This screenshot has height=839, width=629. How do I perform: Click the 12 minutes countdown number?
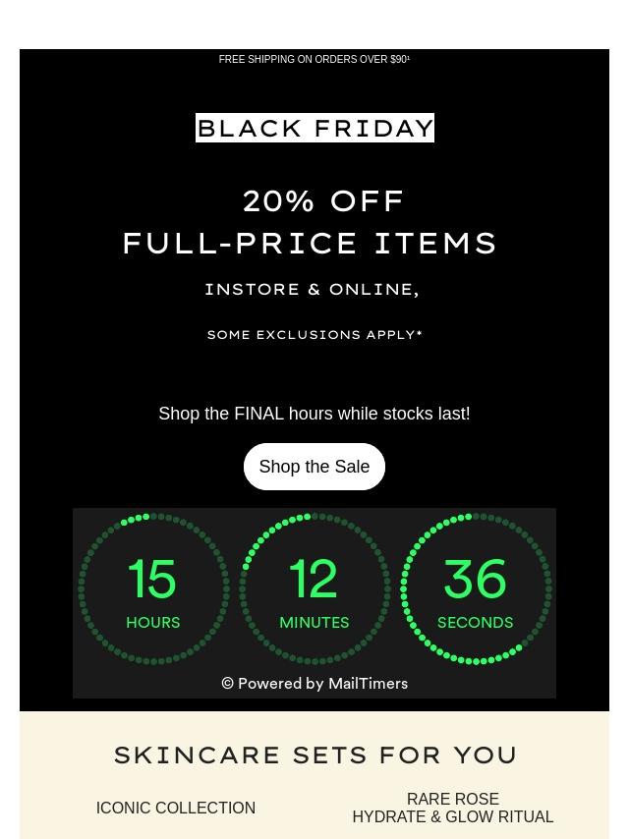[314, 580]
